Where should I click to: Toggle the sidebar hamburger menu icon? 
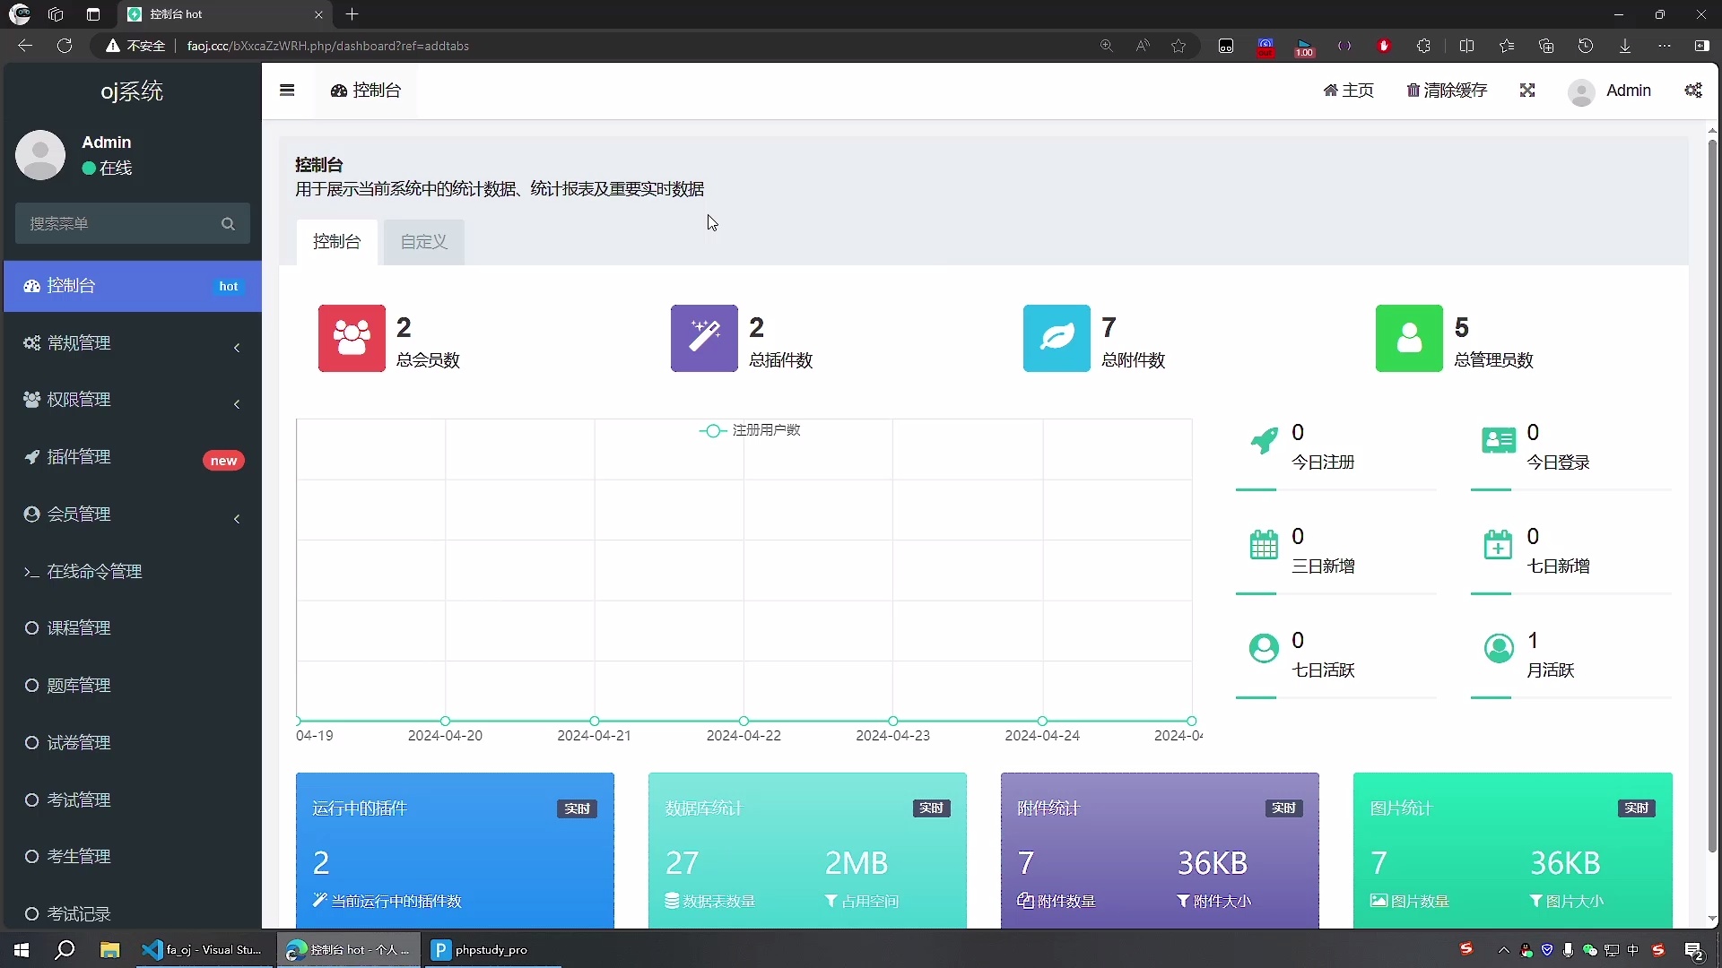pos(287,90)
